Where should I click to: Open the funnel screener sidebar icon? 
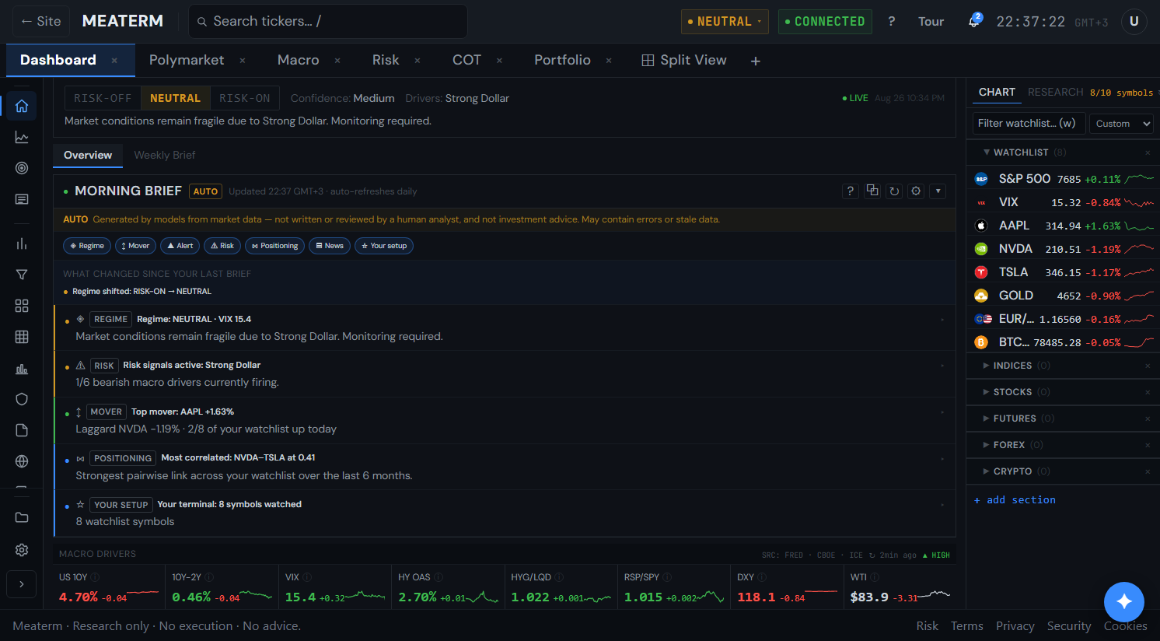pos(22,275)
